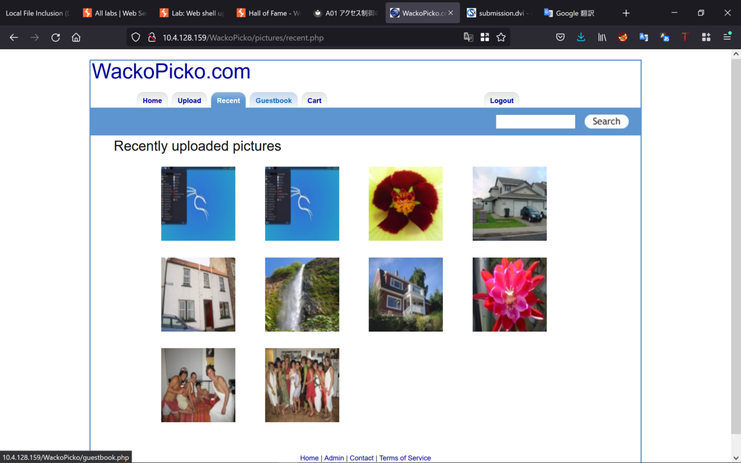Click the tracking protection shield icon
Screen dimensions: 741x463
(136, 38)
